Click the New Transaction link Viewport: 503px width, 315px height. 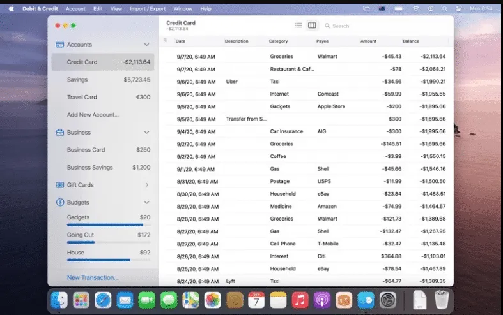pos(93,277)
